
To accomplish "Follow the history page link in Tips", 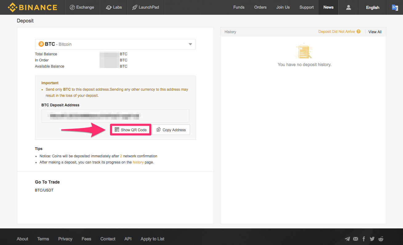I will click(138, 162).
